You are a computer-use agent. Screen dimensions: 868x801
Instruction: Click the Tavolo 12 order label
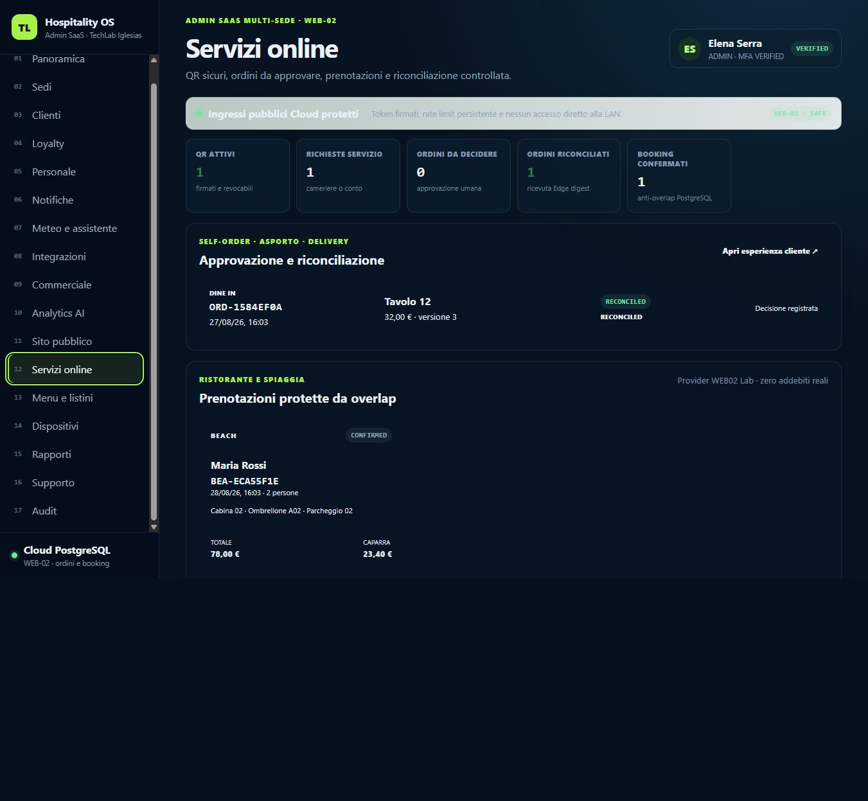(x=407, y=301)
